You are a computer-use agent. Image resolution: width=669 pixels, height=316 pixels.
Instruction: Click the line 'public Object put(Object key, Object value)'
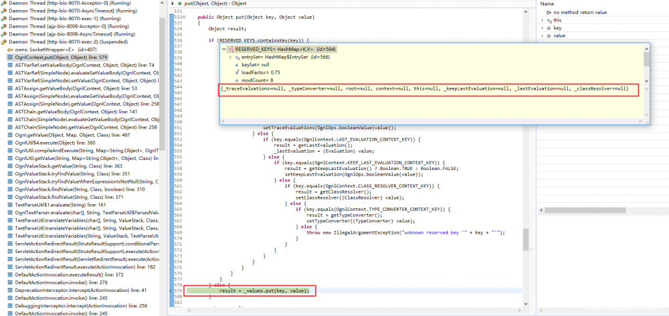pyautogui.click(x=256, y=17)
